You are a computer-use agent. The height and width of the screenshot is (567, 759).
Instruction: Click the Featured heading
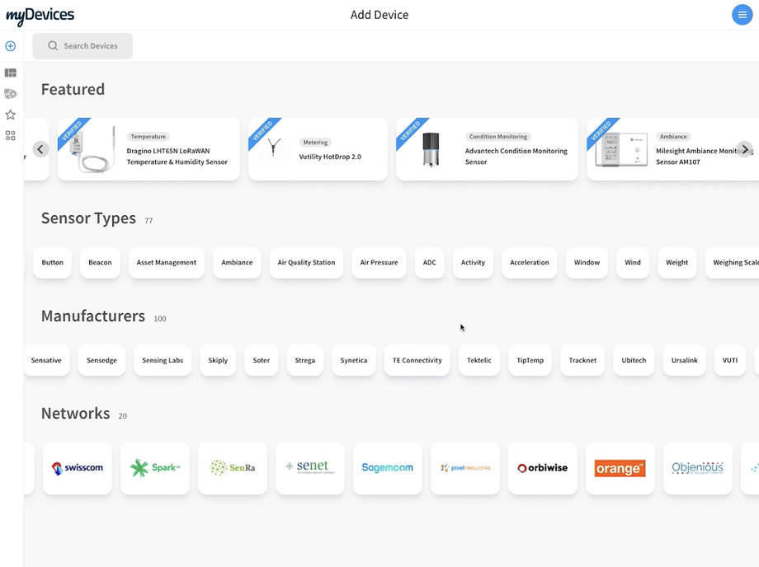point(73,90)
